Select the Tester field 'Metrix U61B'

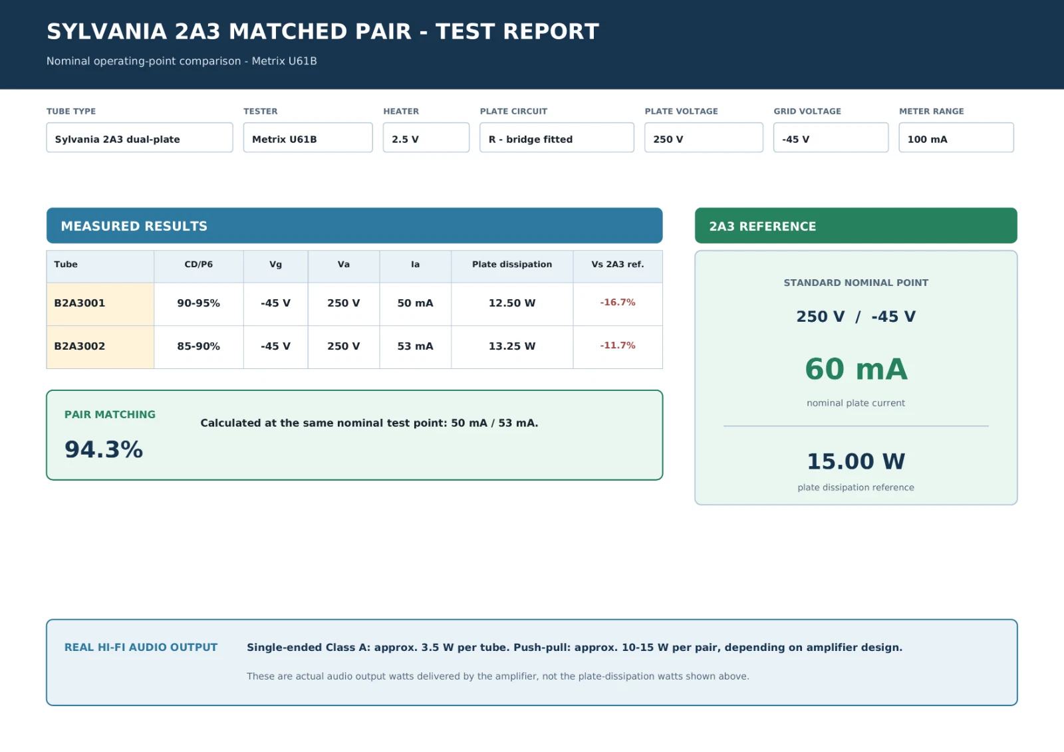click(308, 138)
